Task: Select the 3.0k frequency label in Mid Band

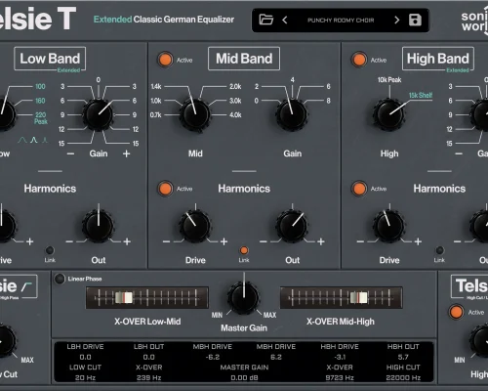Action: click(x=235, y=101)
